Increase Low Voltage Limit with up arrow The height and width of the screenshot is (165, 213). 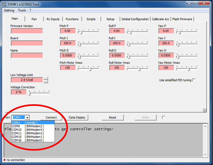click(x=46, y=78)
